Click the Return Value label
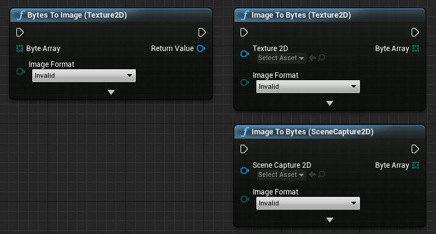 point(172,49)
